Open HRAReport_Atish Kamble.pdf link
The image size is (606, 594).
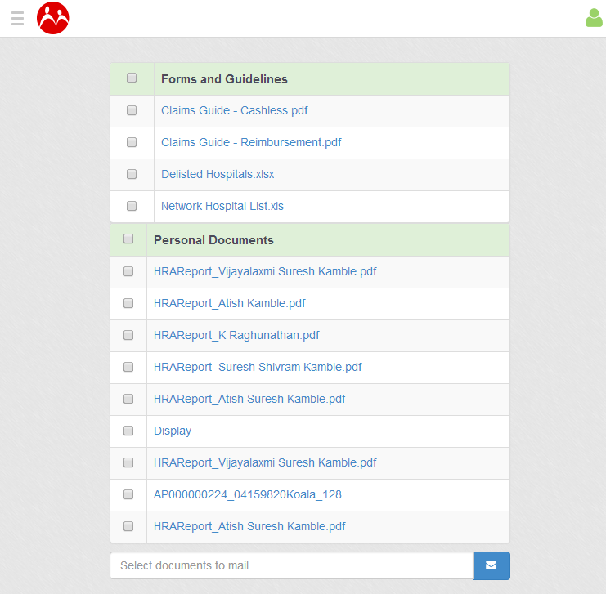[229, 303]
